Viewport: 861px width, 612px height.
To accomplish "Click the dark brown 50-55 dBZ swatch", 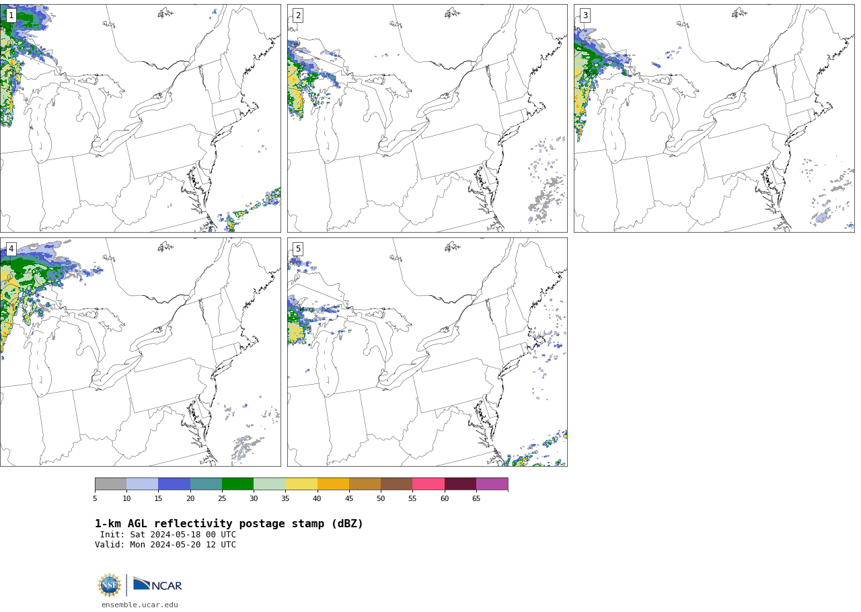I will pos(396,484).
